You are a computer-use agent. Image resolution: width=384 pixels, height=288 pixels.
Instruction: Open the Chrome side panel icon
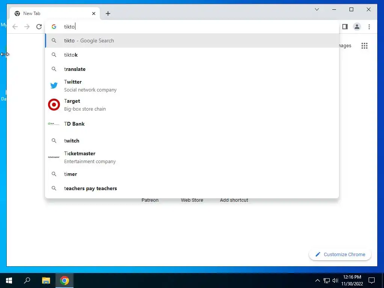[345, 27]
